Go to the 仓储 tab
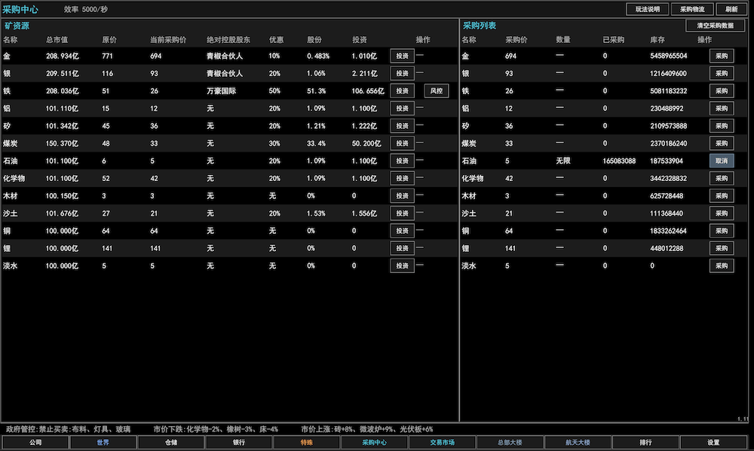754x451 pixels. pos(170,443)
